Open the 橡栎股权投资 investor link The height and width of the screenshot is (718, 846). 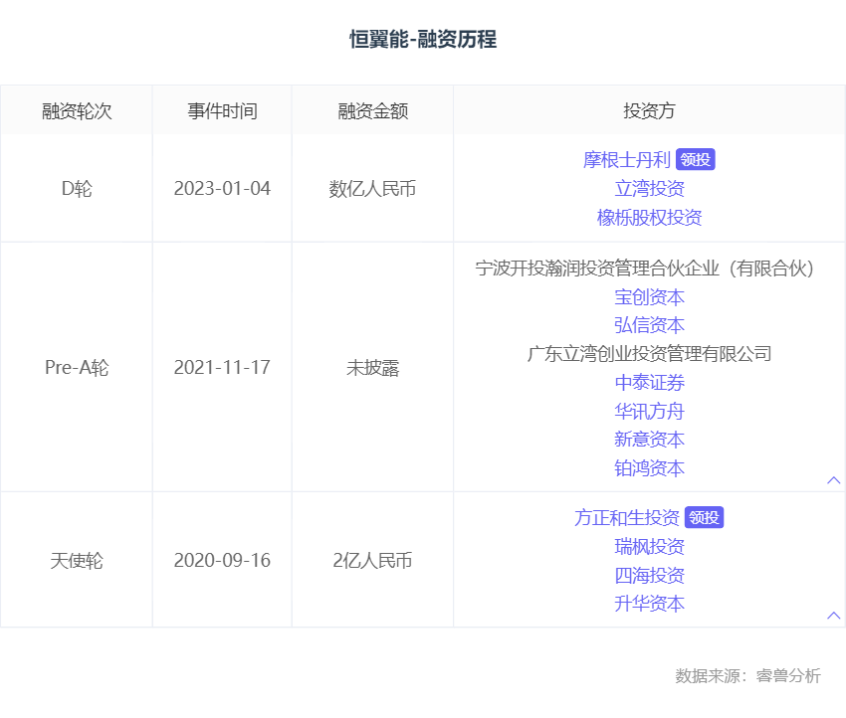(649, 218)
